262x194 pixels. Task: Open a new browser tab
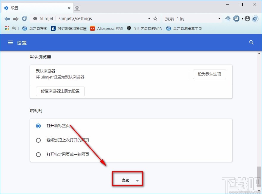coord(77,8)
